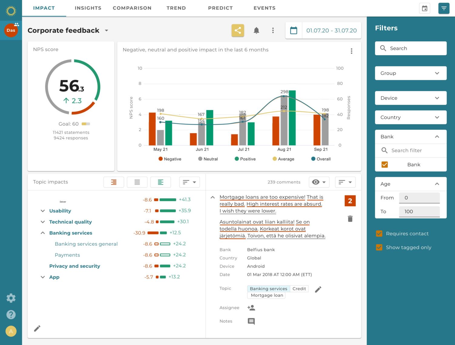
Task: Add an assignee with the person-plus icon
Action: (x=251, y=308)
